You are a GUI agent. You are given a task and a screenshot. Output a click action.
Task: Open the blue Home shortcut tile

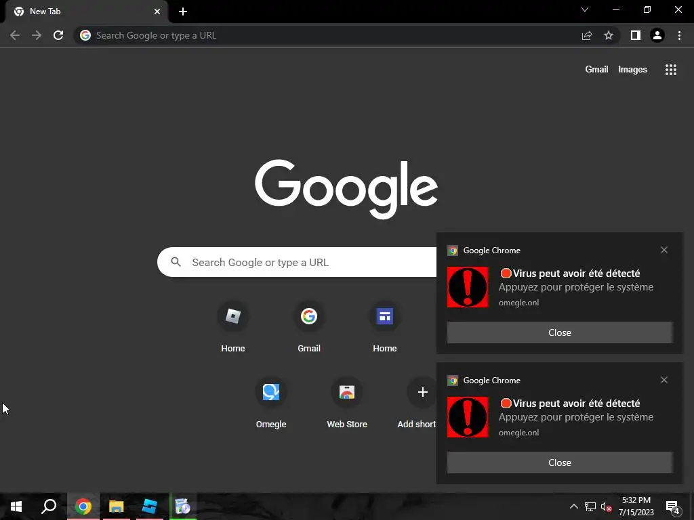tap(385, 326)
